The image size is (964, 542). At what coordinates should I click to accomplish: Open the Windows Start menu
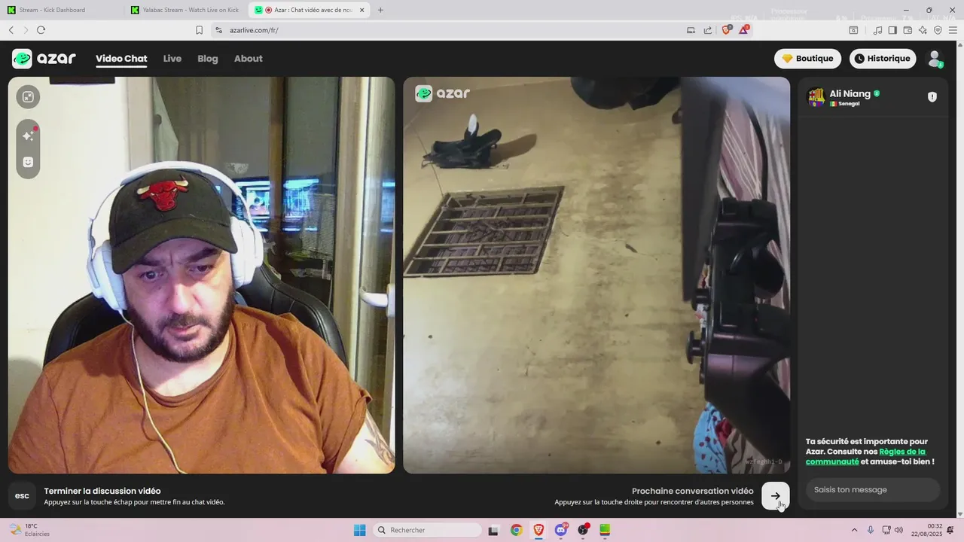[360, 530]
